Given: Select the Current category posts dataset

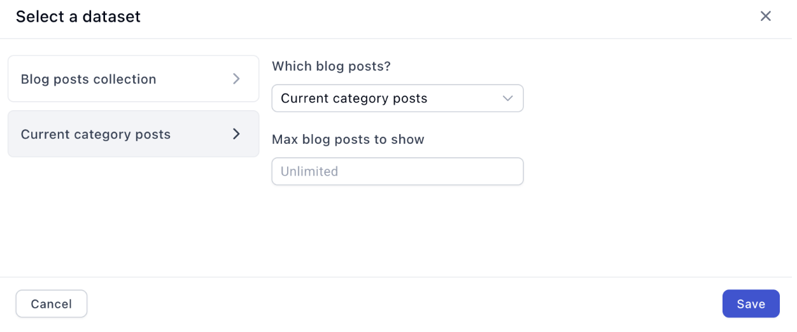Looking at the screenshot, I should 133,134.
